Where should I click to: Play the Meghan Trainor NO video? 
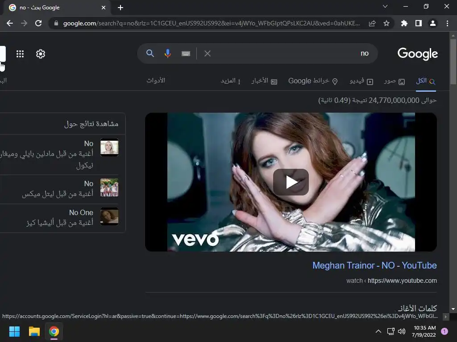tap(291, 182)
